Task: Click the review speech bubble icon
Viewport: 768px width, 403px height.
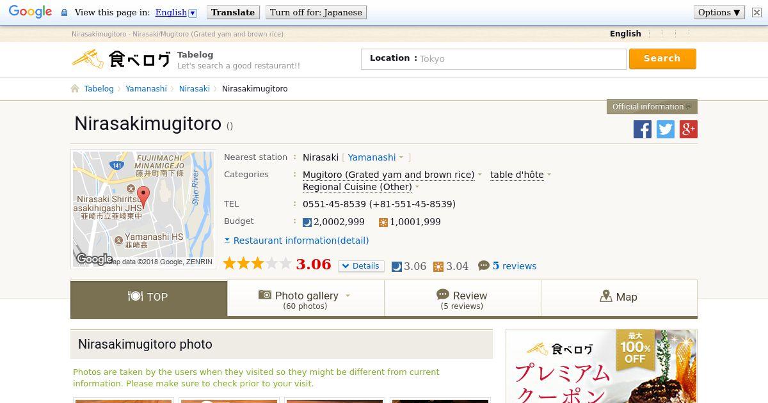Action: coord(484,265)
